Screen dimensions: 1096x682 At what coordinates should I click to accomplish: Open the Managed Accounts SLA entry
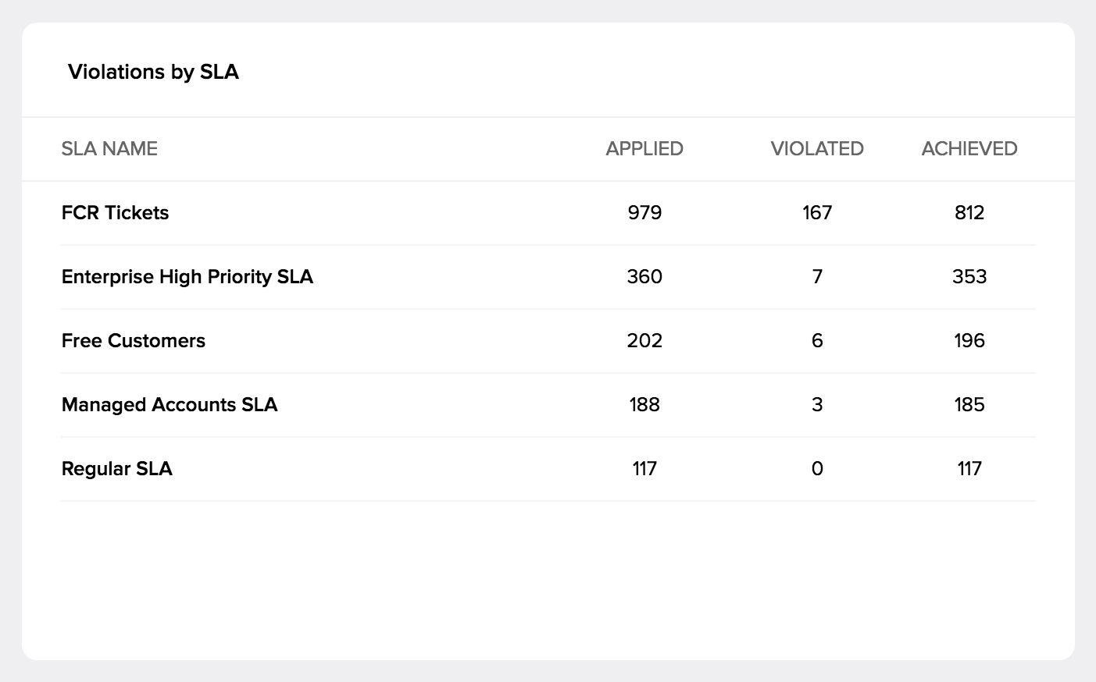click(170, 404)
